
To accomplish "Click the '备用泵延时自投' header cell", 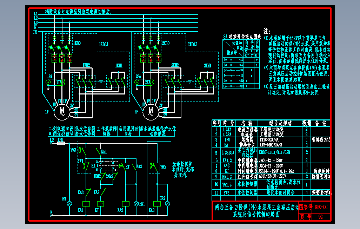I will [128, 131].
